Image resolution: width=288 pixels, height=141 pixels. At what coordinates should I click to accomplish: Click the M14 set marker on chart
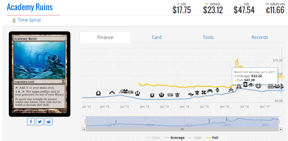(x=130, y=92)
